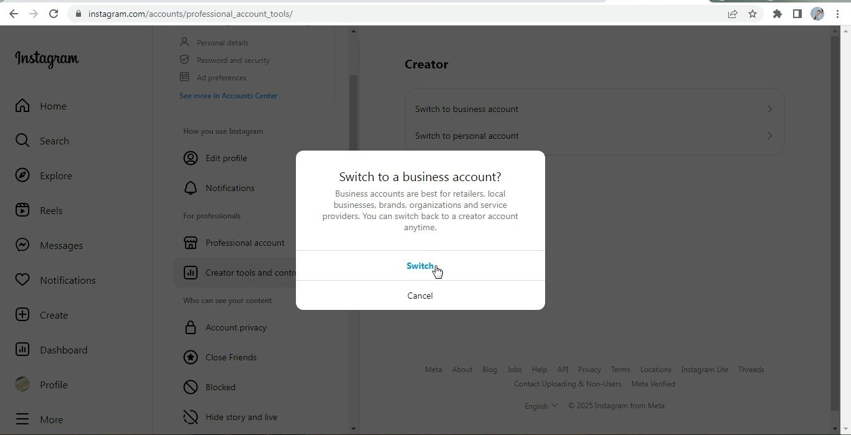Image resolution: width=851 pixels, height=435 pixels.
Task: Cancel the switch to business account dialog
Action: (420, 296)
